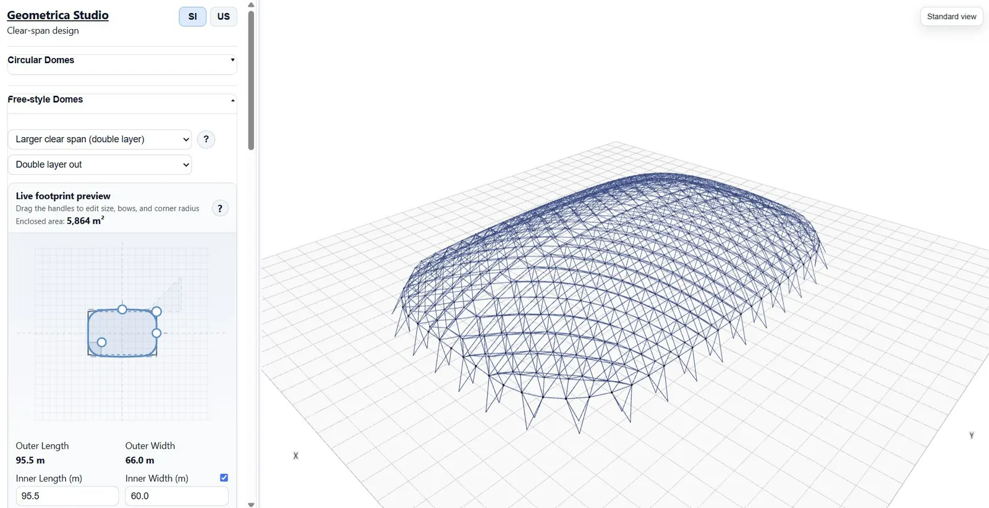Screen dimensions: 989x508
Task: Click the Outer Length value 95.5 m
Action: point(30,460)
